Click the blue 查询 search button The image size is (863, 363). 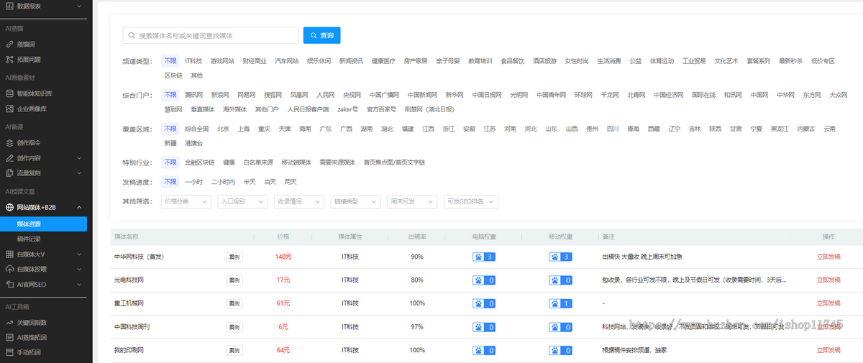[321, 35]
